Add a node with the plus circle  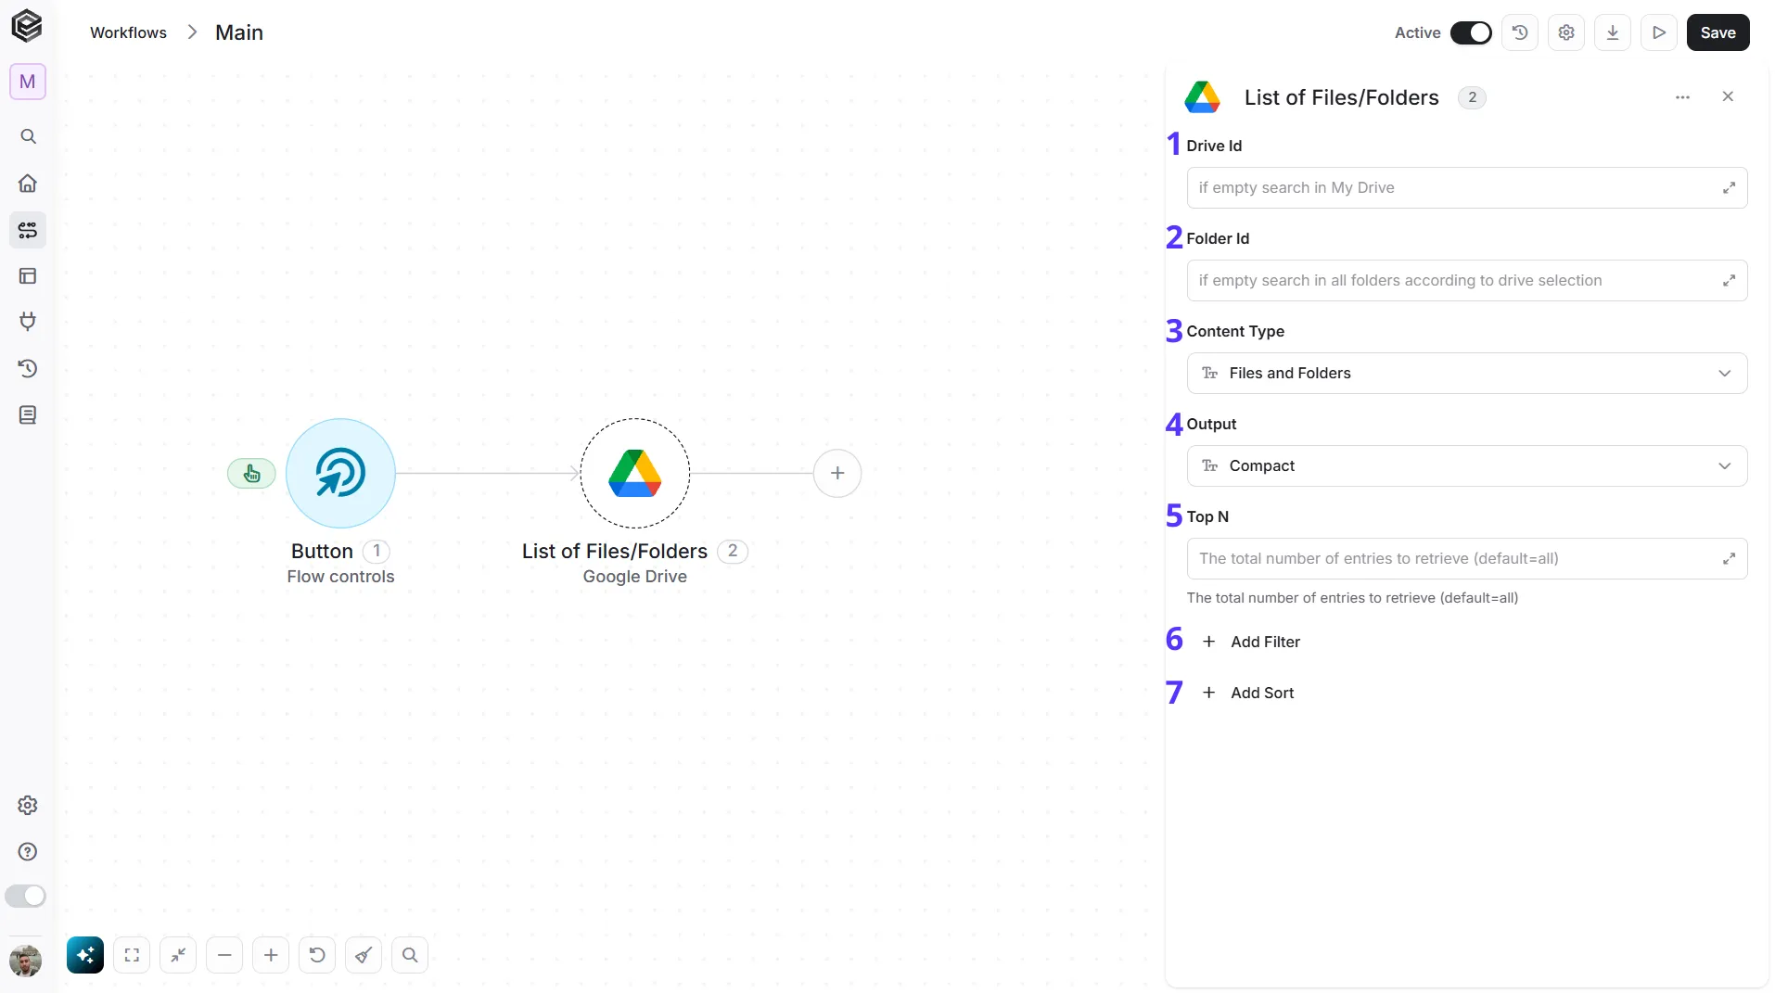pos(837,473)
